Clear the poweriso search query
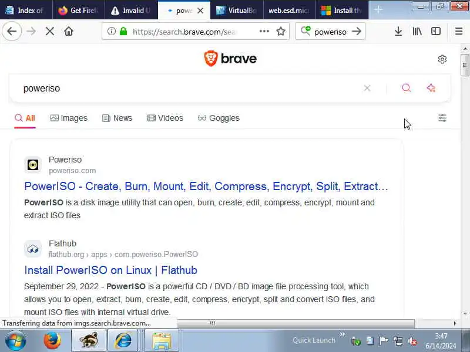Screen dimensions: 470x352 [x=367, y=88]
